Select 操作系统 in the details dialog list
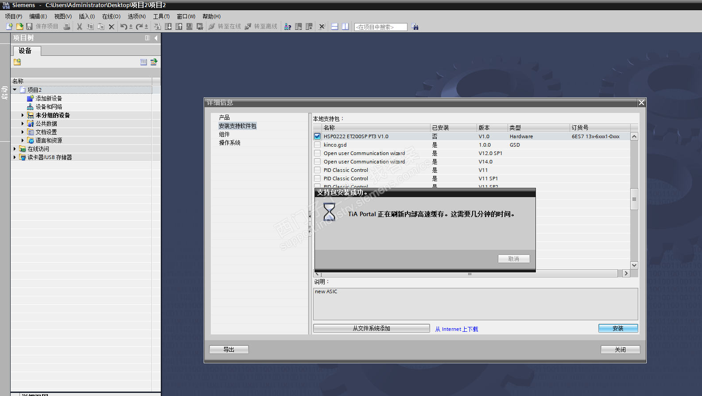The width and height of the screenshot is (702, 396). click(230, 143)
